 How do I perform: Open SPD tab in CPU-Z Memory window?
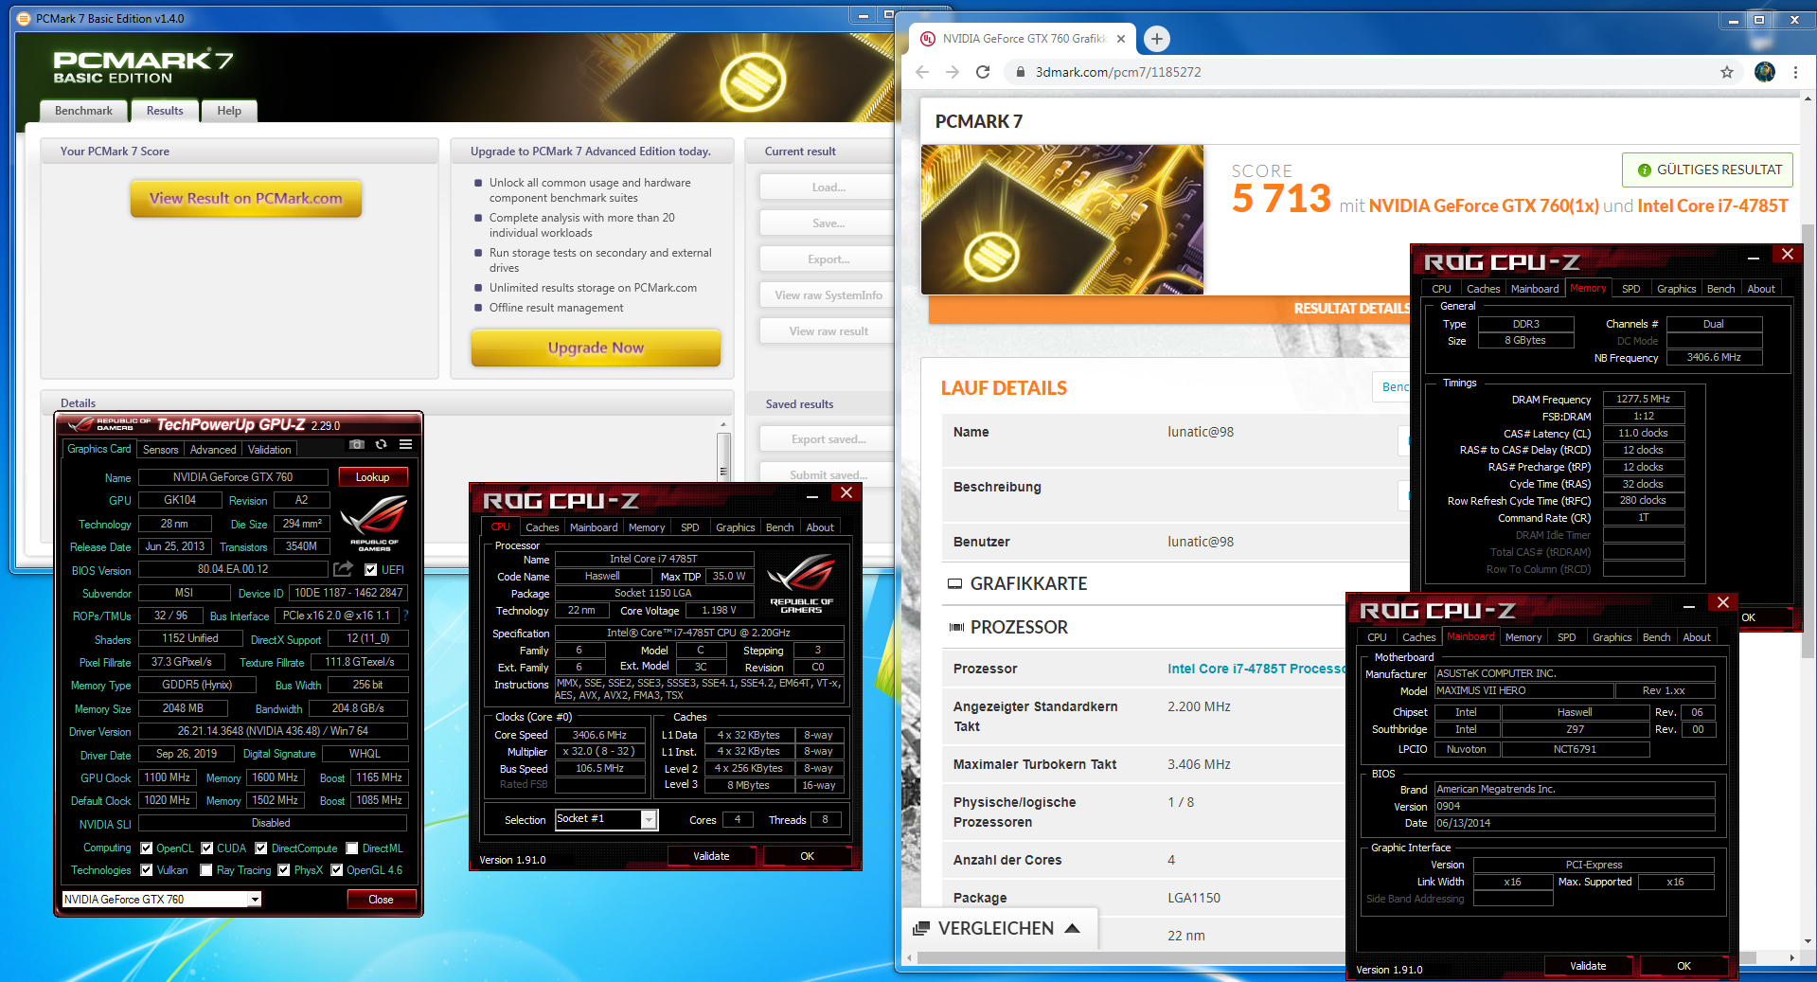pos(1631,289)
